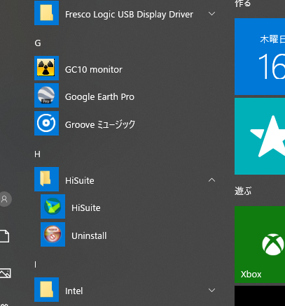
Task: Click the G letter group header
Action: coord(38,43)
